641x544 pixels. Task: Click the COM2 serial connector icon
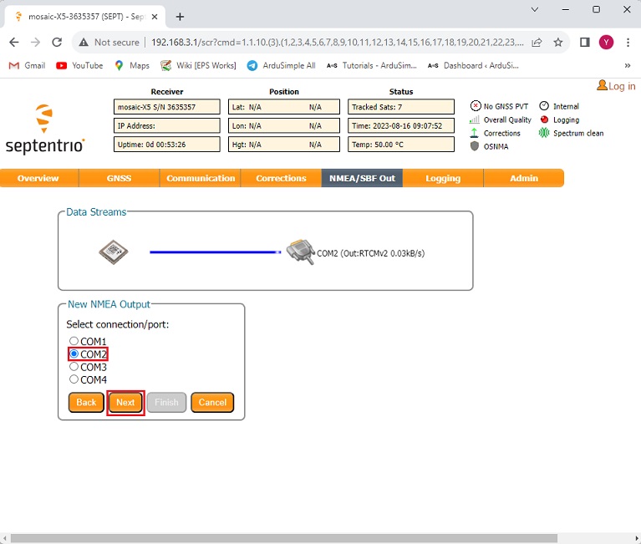coord(299,252)
